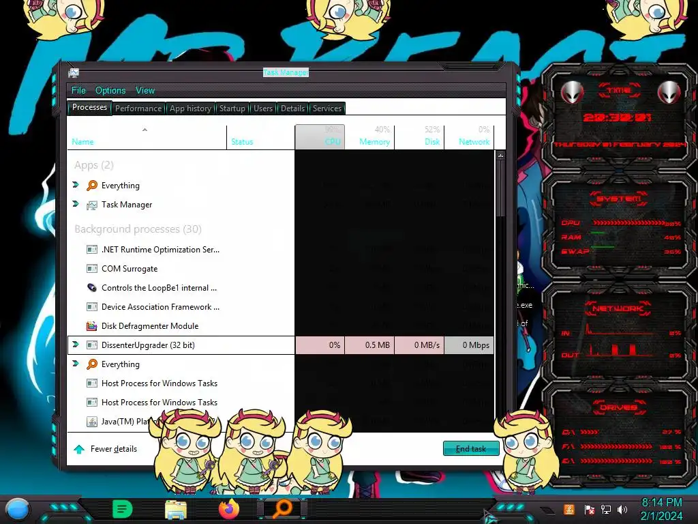698x524 pixels.
Task: Click the COM Surrogate process icon
Action: click(x=92, y=269)
